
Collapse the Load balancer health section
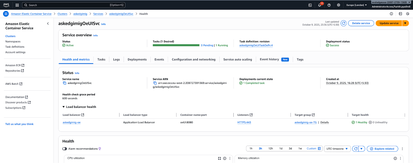(63, 107)
